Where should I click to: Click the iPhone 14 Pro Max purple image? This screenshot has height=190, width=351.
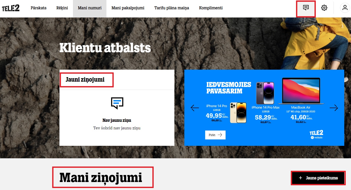(x=265, y=93)
